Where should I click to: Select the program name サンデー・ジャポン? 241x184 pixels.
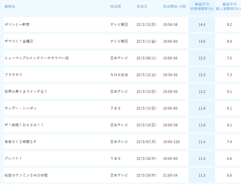point(21,108)
